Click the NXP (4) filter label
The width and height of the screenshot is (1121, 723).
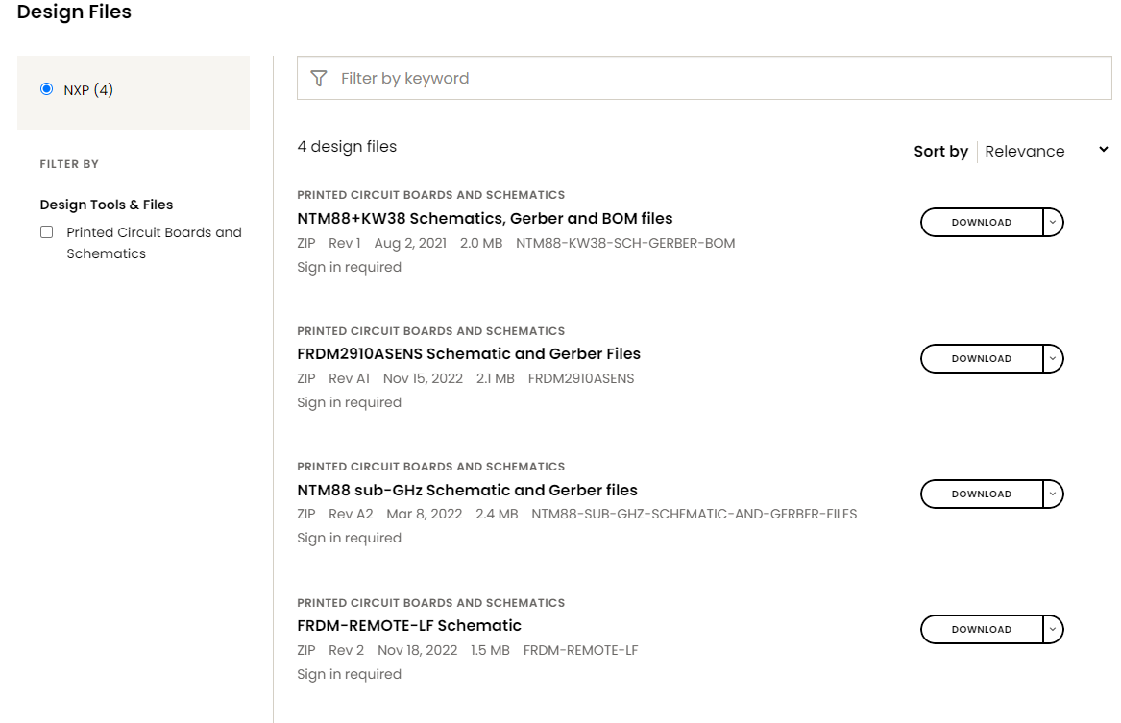click(88, 90)
